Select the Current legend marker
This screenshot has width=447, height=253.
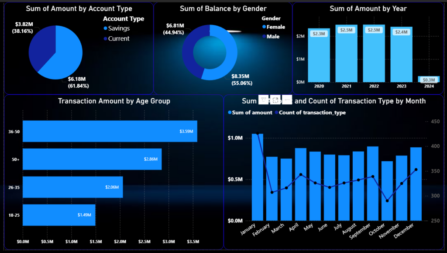[x=106, y=38]
